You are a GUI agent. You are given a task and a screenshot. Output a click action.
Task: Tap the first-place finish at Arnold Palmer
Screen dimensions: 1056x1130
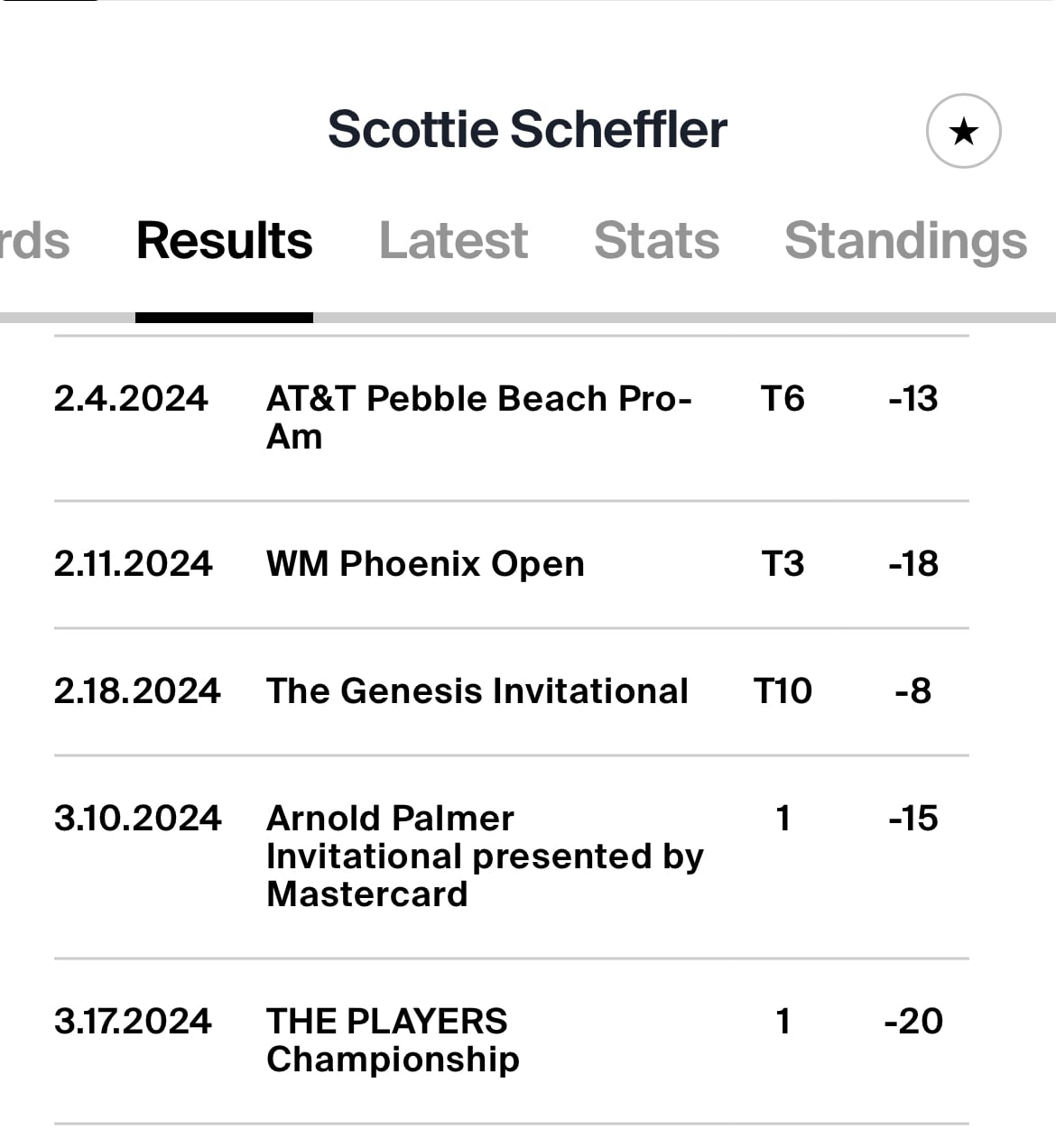[783, 819]
